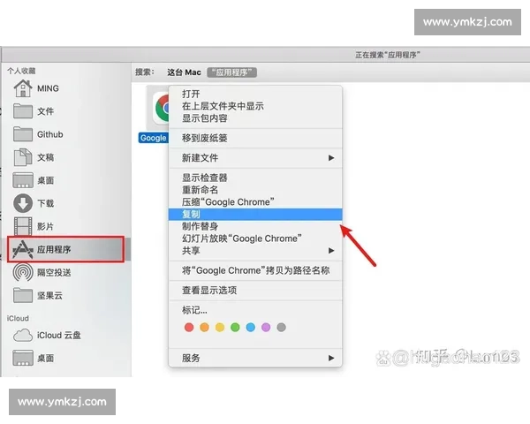Select the 坚果云 folder icon

tap(23, 295)
